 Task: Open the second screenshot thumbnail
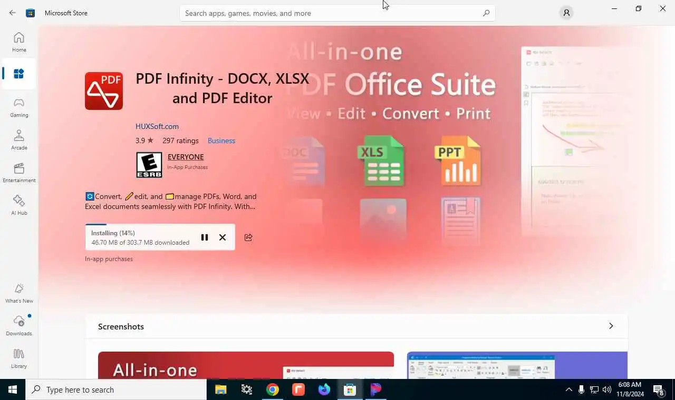click(517, 365)
